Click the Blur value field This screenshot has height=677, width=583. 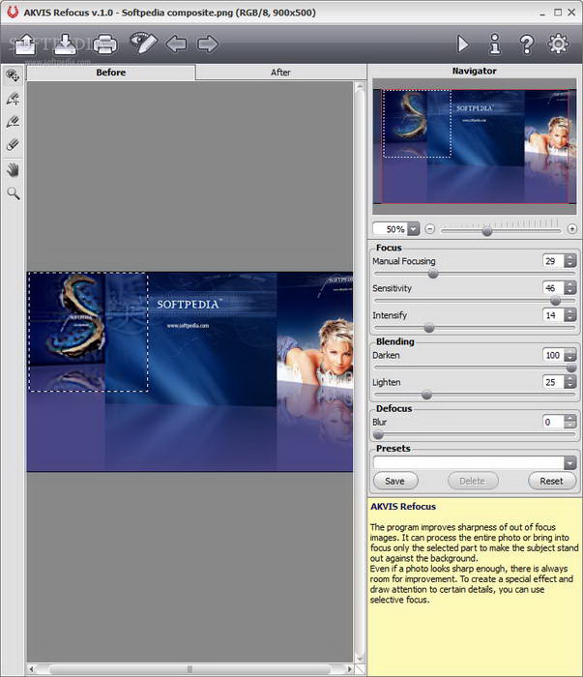pos(553,422)
